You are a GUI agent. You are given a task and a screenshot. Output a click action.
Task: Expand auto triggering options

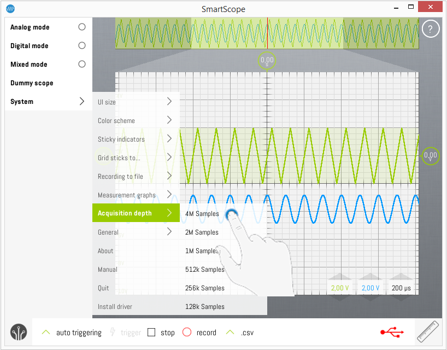tap(46, 332)
